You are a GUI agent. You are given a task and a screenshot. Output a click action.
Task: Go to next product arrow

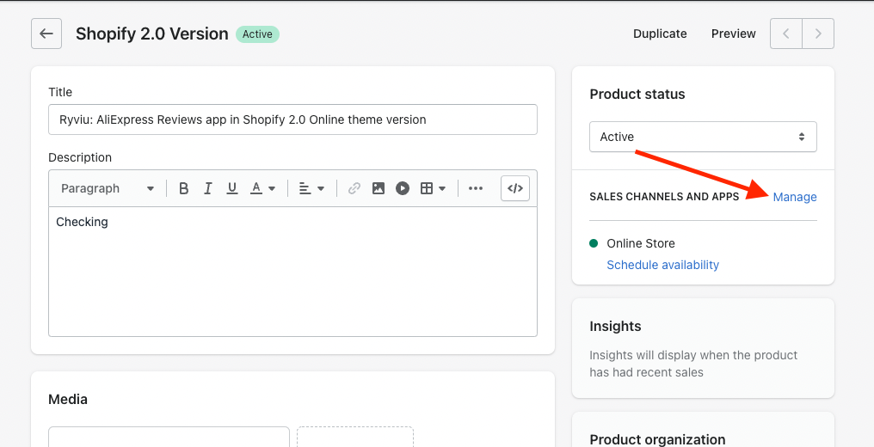pos(818,34)
